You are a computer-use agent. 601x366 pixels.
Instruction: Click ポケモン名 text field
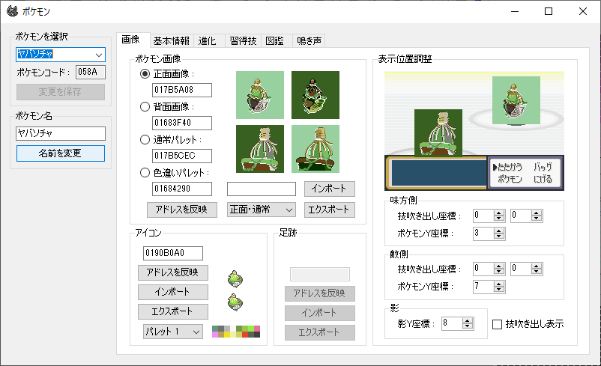pyautogui.click(x=61, y=134)
